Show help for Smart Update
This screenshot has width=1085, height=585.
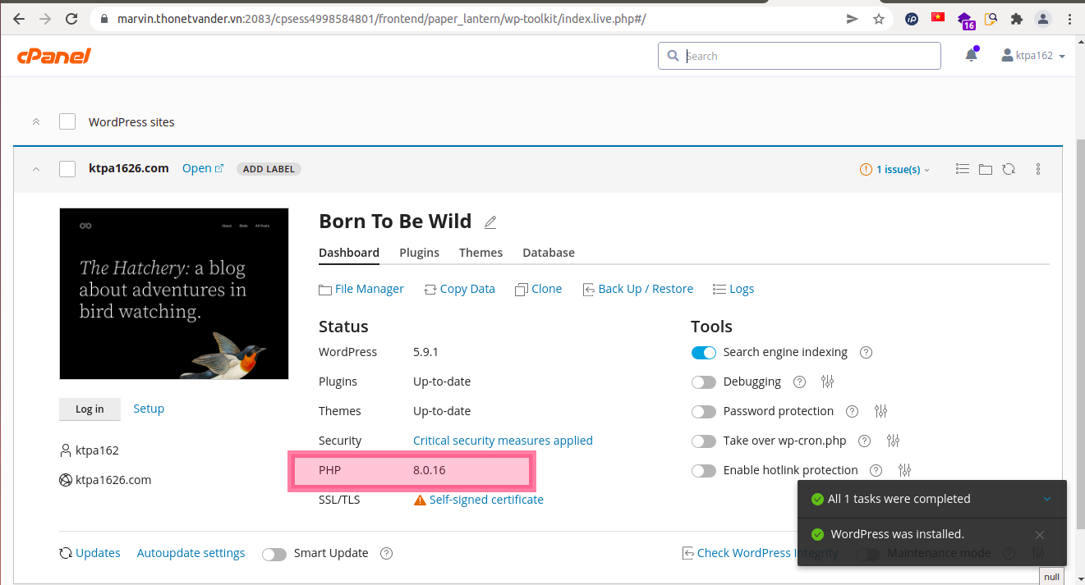click(387, 554)
